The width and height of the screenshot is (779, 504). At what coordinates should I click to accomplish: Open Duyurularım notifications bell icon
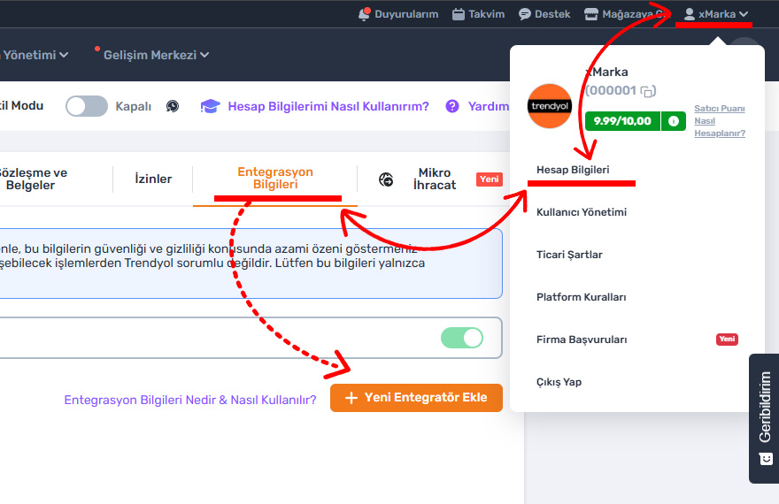click(364, 14)
